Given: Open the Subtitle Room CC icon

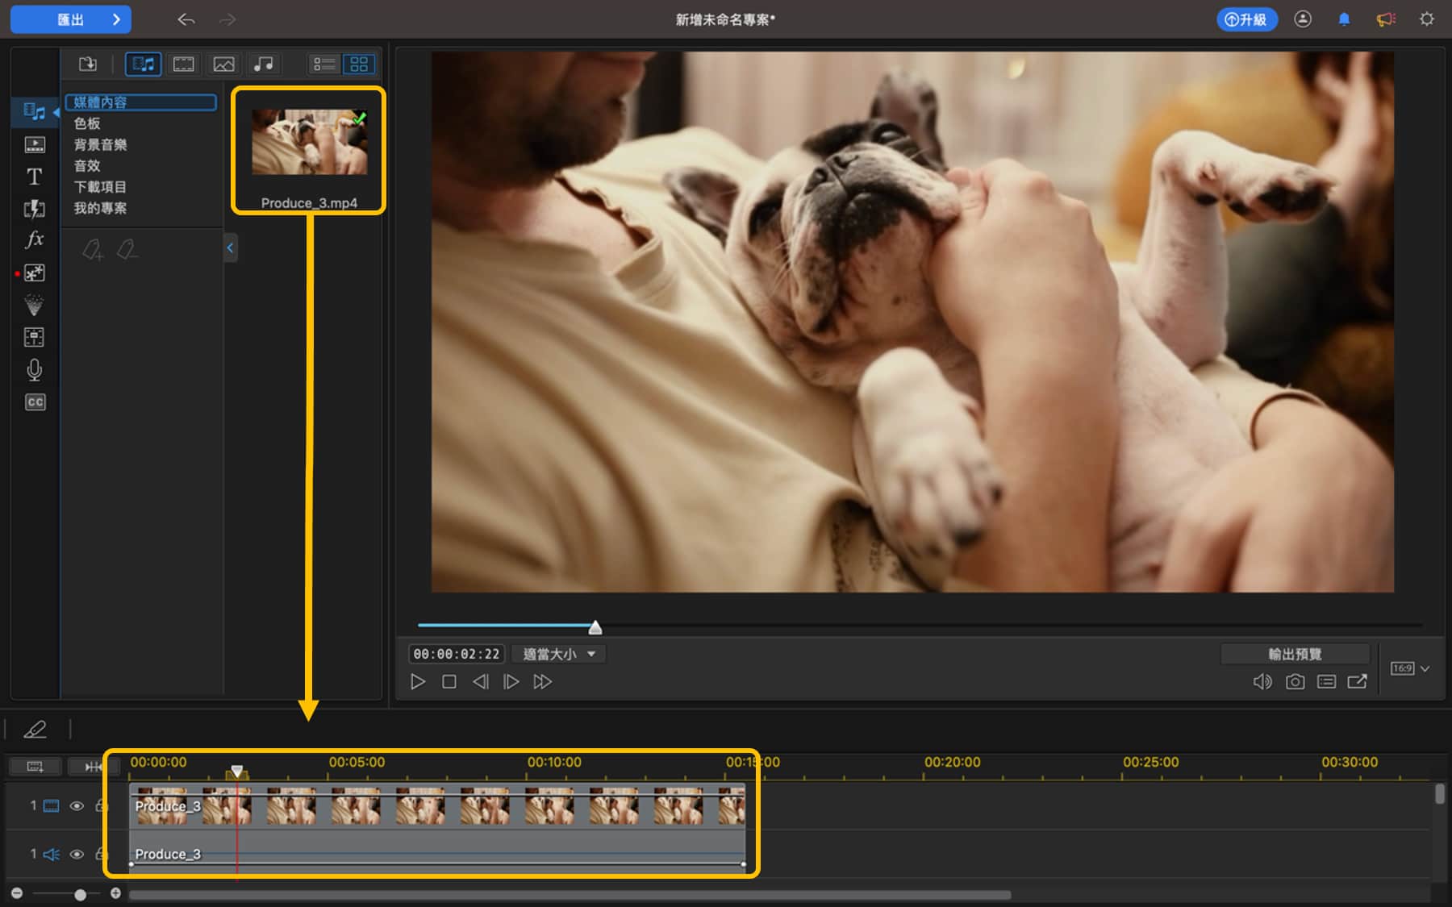Looking at the screenshot, I should 35,402.
